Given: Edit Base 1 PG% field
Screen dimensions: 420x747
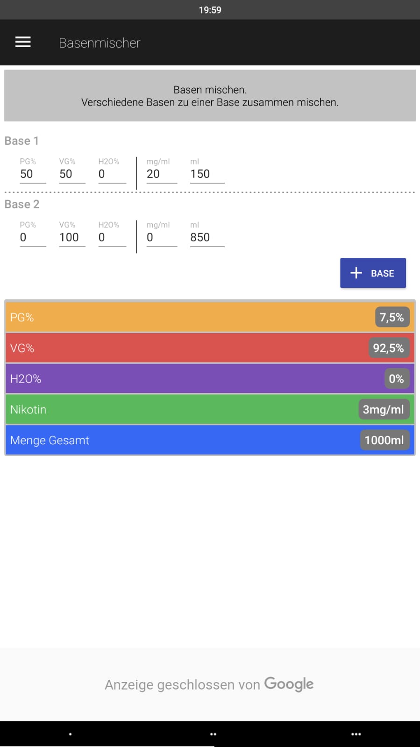Looking at the screenshot, I should pyautogui.click(x=33, y=174).
